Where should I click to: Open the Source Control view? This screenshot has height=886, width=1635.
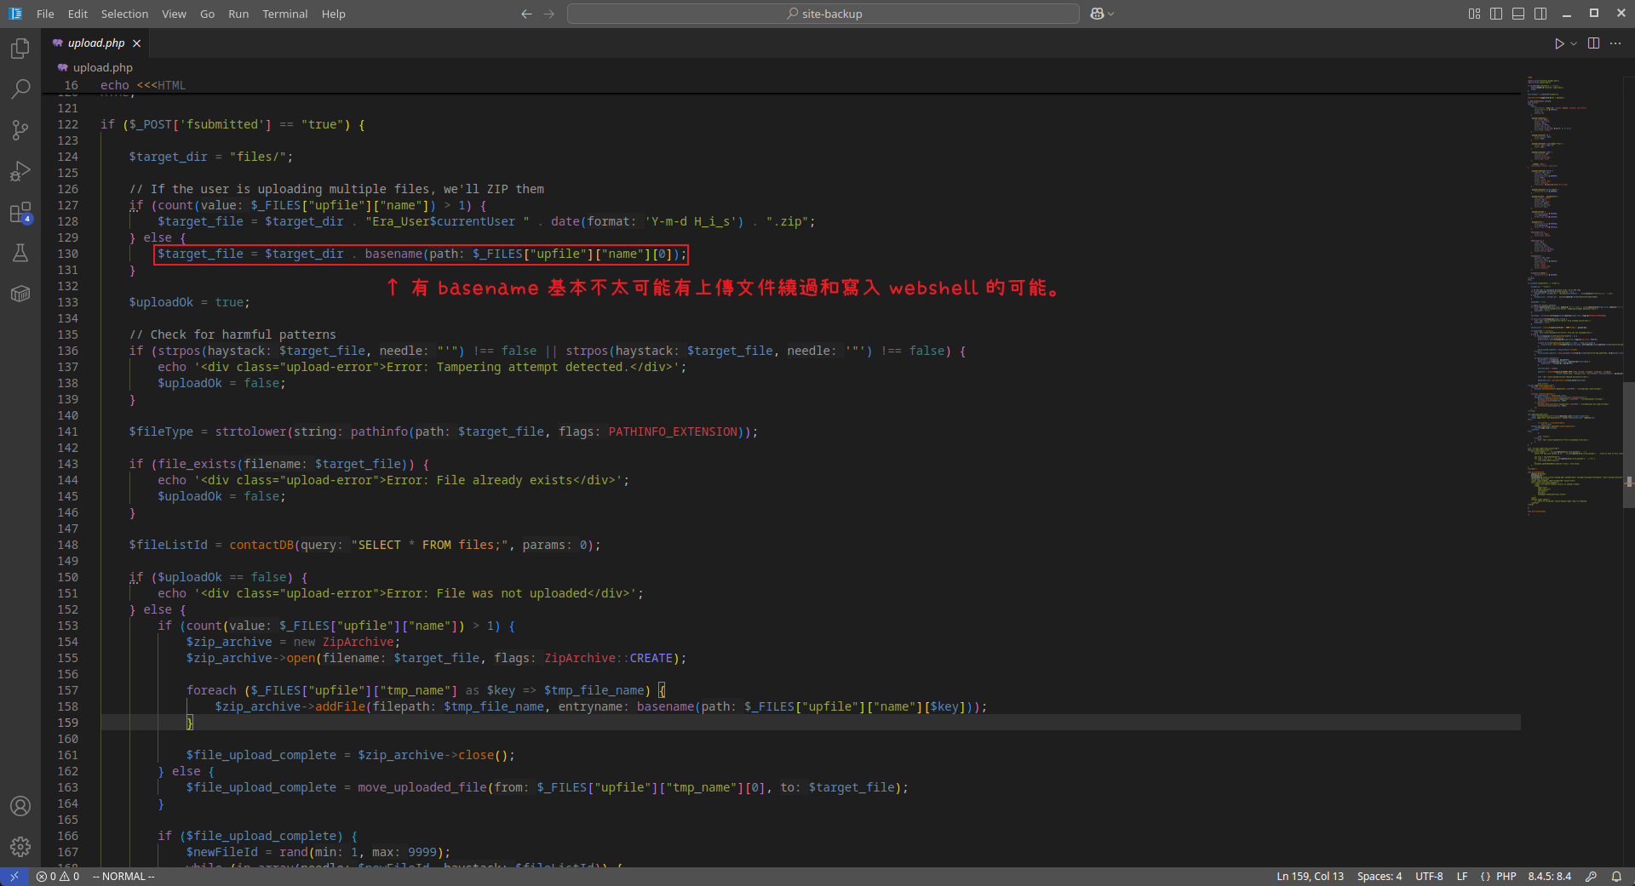click(x=20, y=130)
